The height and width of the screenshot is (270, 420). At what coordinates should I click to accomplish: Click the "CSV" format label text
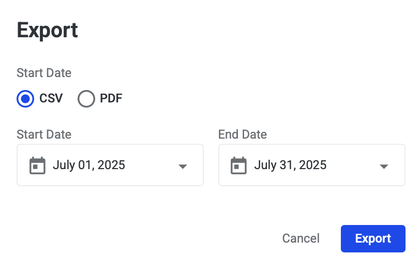(x=51, y=98)
